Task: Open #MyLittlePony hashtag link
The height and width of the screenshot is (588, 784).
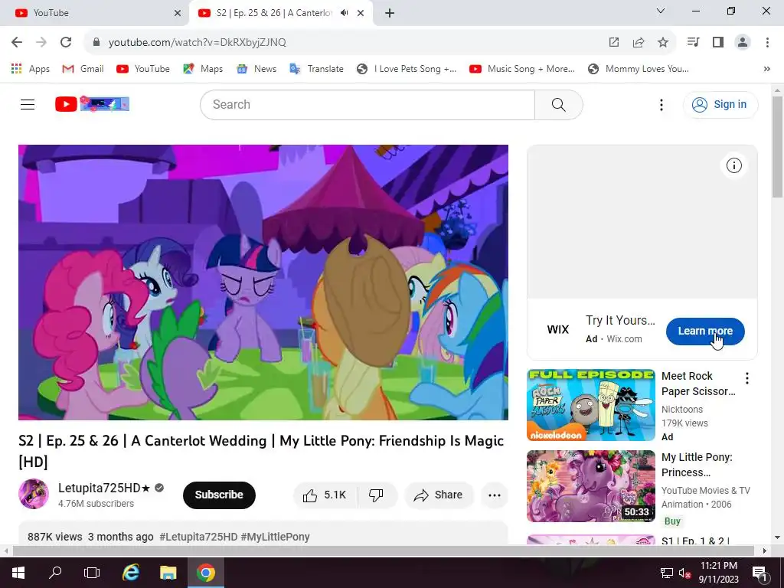Action: 275,537
